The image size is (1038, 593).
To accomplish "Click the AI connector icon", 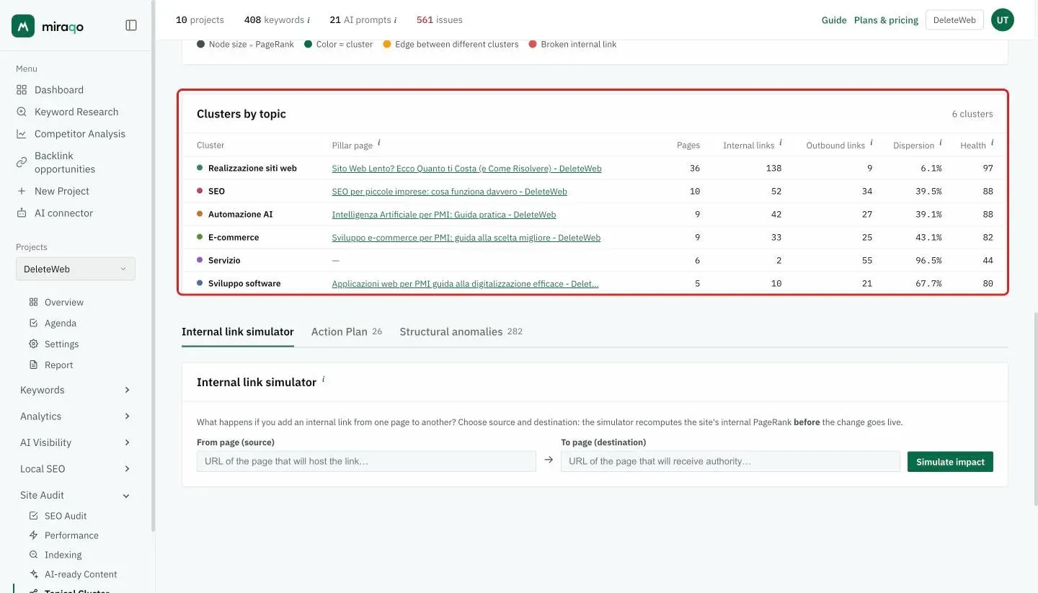I will pyautogui.click(x=22, y=213).
